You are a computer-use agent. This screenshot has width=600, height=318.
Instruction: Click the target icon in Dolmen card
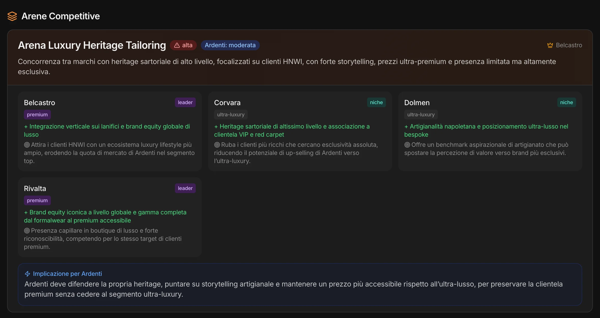click(407, 145)
